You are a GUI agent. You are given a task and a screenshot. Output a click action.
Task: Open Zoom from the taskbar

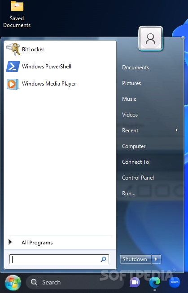(175, 282)
